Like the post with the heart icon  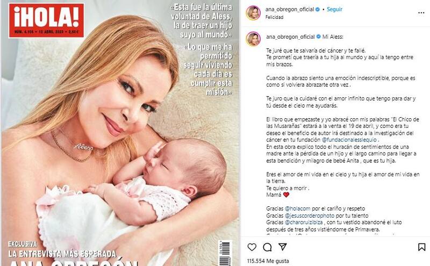[252, 247]
